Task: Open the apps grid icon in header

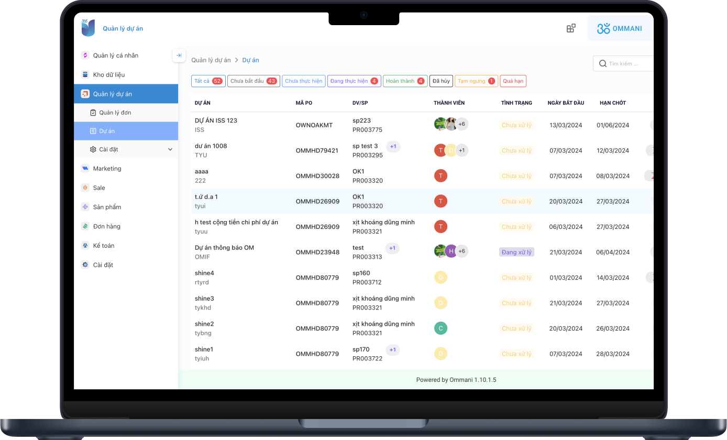Action: [571, 28]
